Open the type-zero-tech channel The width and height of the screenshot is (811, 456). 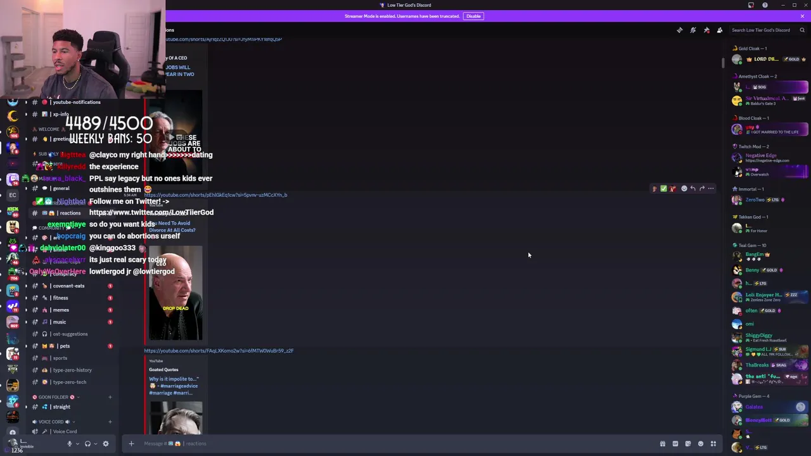[x=71, y=382]
